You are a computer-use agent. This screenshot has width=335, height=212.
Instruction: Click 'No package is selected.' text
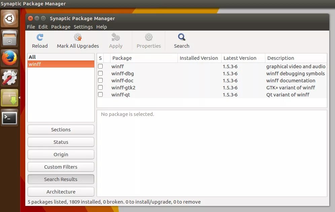coord(127,114)
